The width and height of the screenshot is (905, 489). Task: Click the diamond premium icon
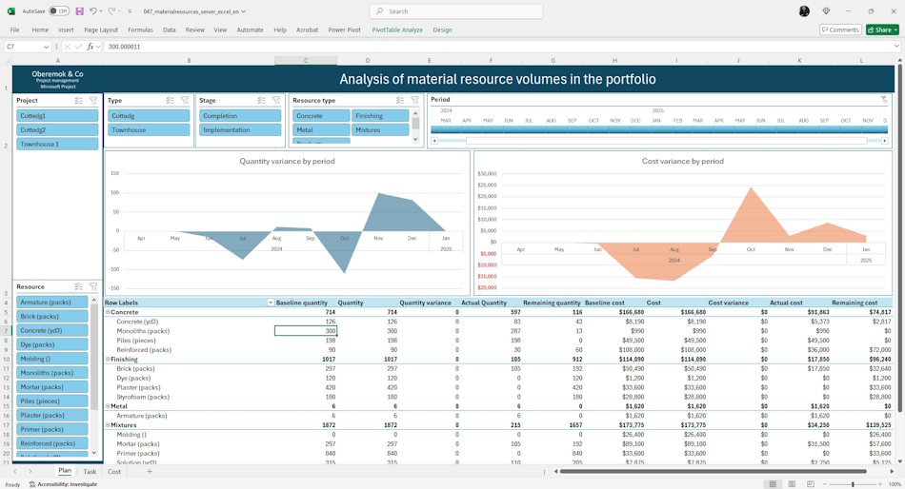click(826, 11)
